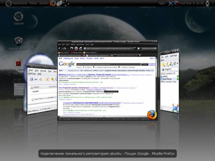The width and height of the screenshot is (215, 161).
Task: Click the Firefox home button
Action: click(80, 49)
